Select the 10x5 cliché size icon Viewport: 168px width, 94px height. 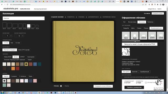152,36
